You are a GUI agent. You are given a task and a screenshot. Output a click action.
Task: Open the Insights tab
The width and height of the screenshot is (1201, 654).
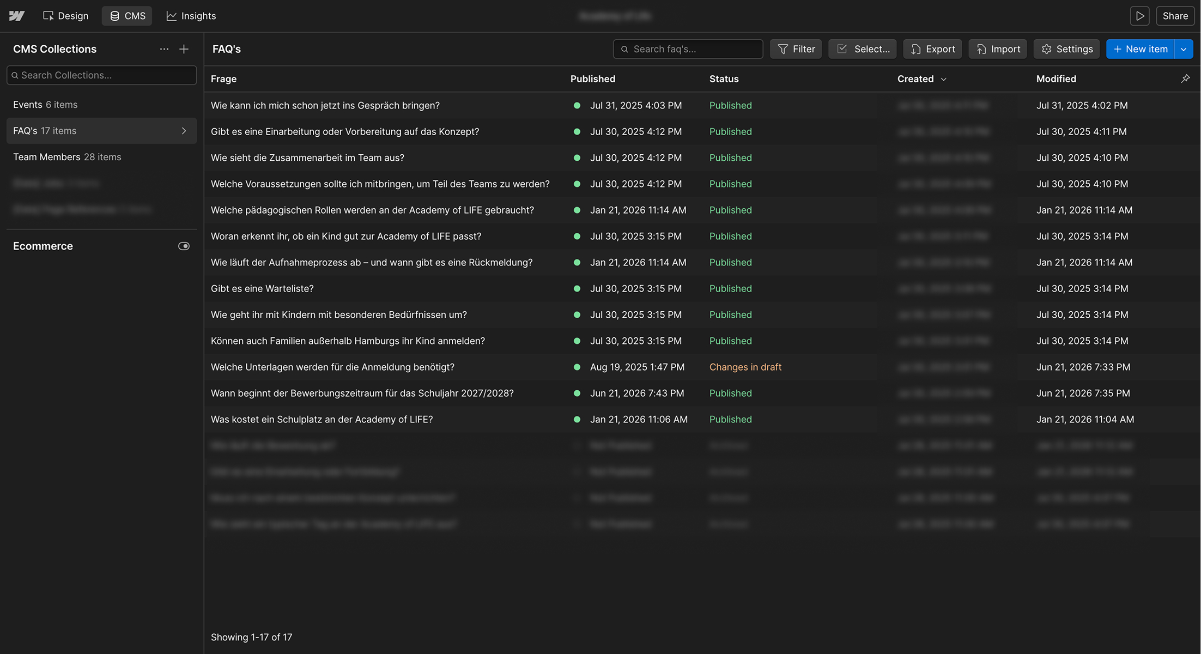tap(191, 16)
